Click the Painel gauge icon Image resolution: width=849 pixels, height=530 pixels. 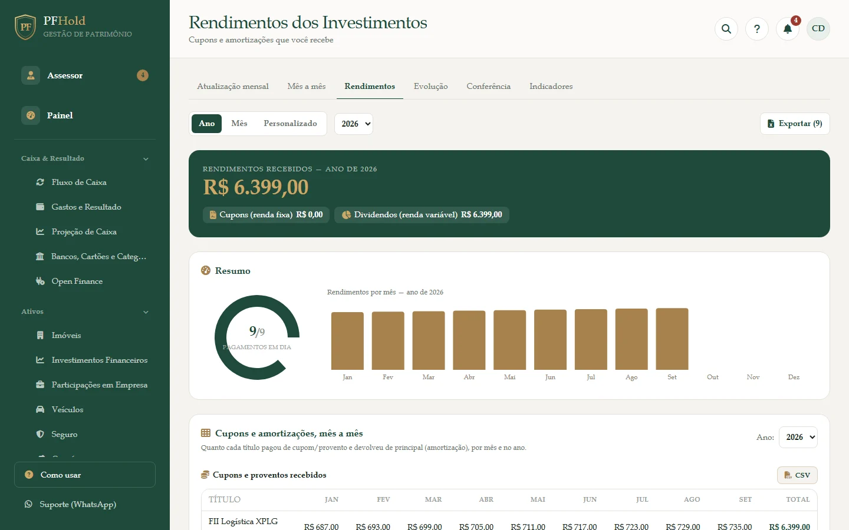coord(31,115)
